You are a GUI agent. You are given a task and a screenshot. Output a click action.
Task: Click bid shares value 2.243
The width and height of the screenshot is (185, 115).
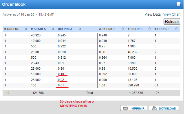pyautogui.click(x=35, y=63)
